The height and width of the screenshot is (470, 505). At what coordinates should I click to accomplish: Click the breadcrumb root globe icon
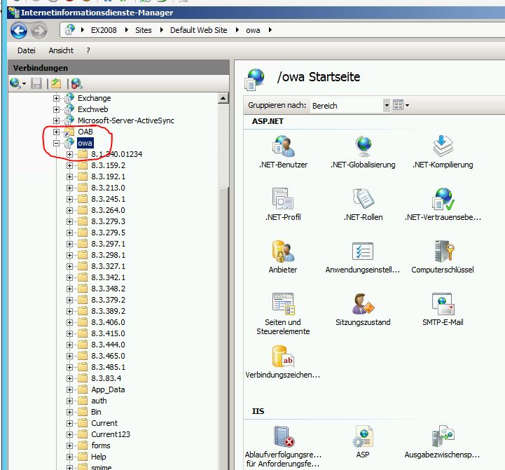tap(69, 30)
